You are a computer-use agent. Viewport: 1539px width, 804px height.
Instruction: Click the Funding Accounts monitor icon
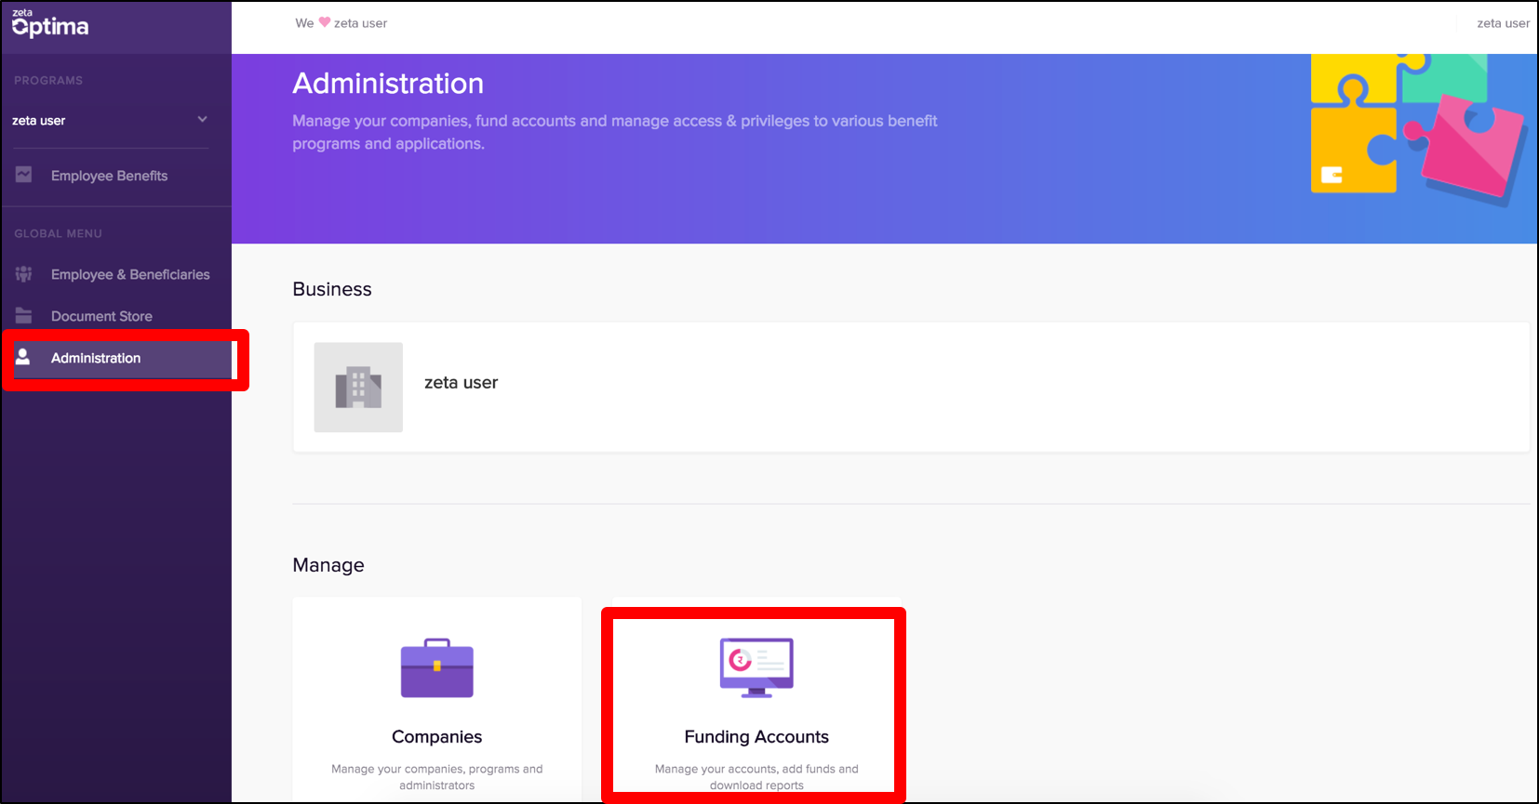[756, 667]
